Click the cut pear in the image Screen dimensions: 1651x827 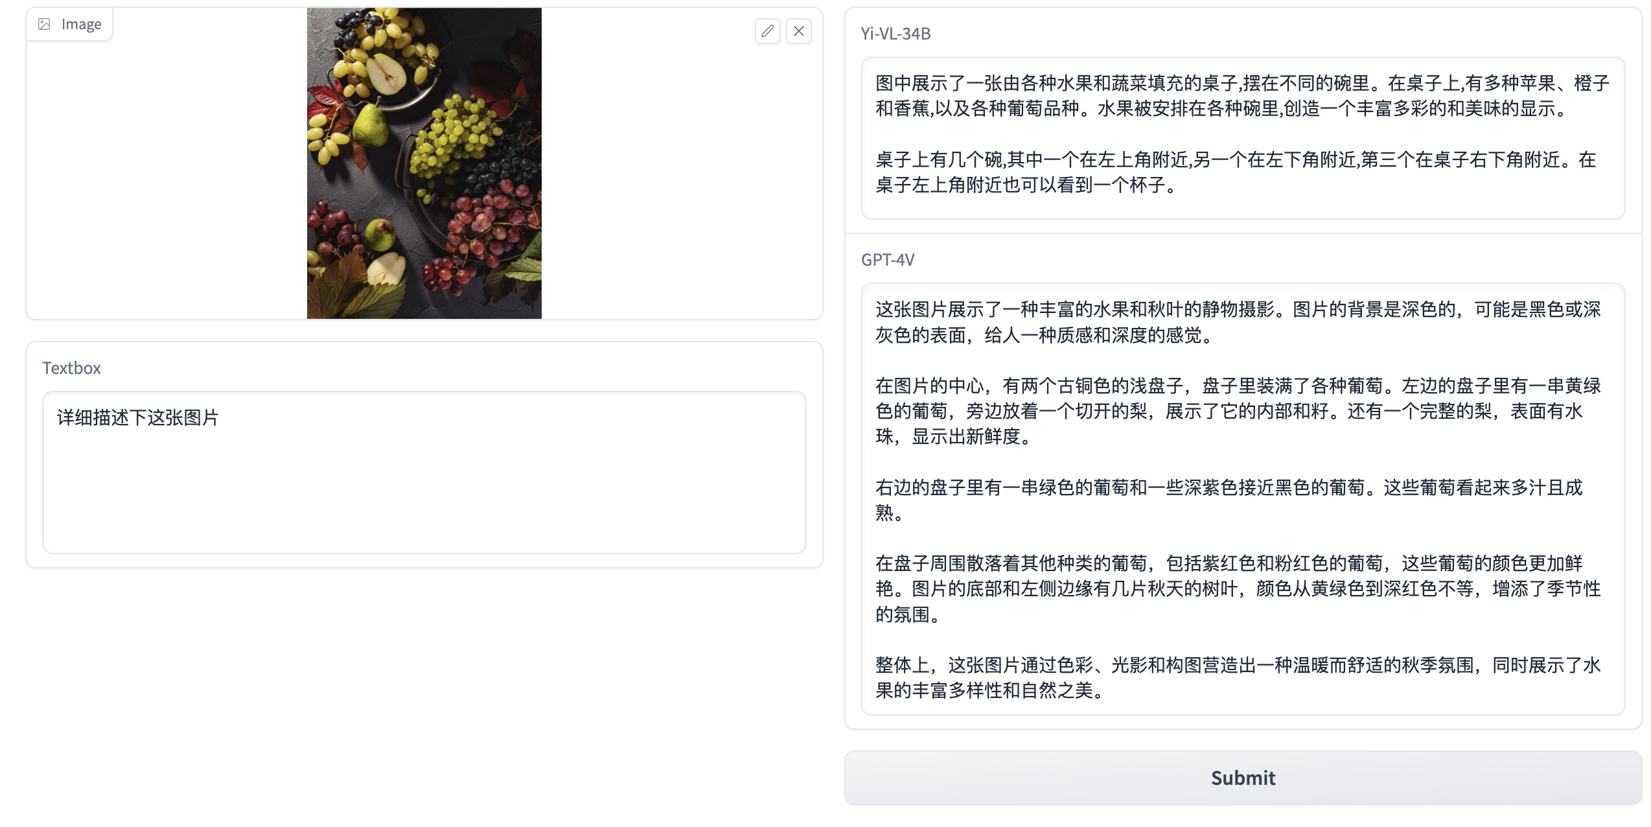tap(387, 73)
